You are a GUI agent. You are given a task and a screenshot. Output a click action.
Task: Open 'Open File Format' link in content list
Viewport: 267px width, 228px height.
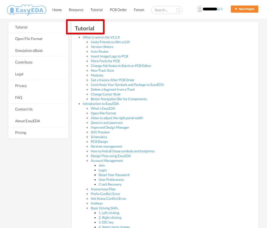[103, 113]
